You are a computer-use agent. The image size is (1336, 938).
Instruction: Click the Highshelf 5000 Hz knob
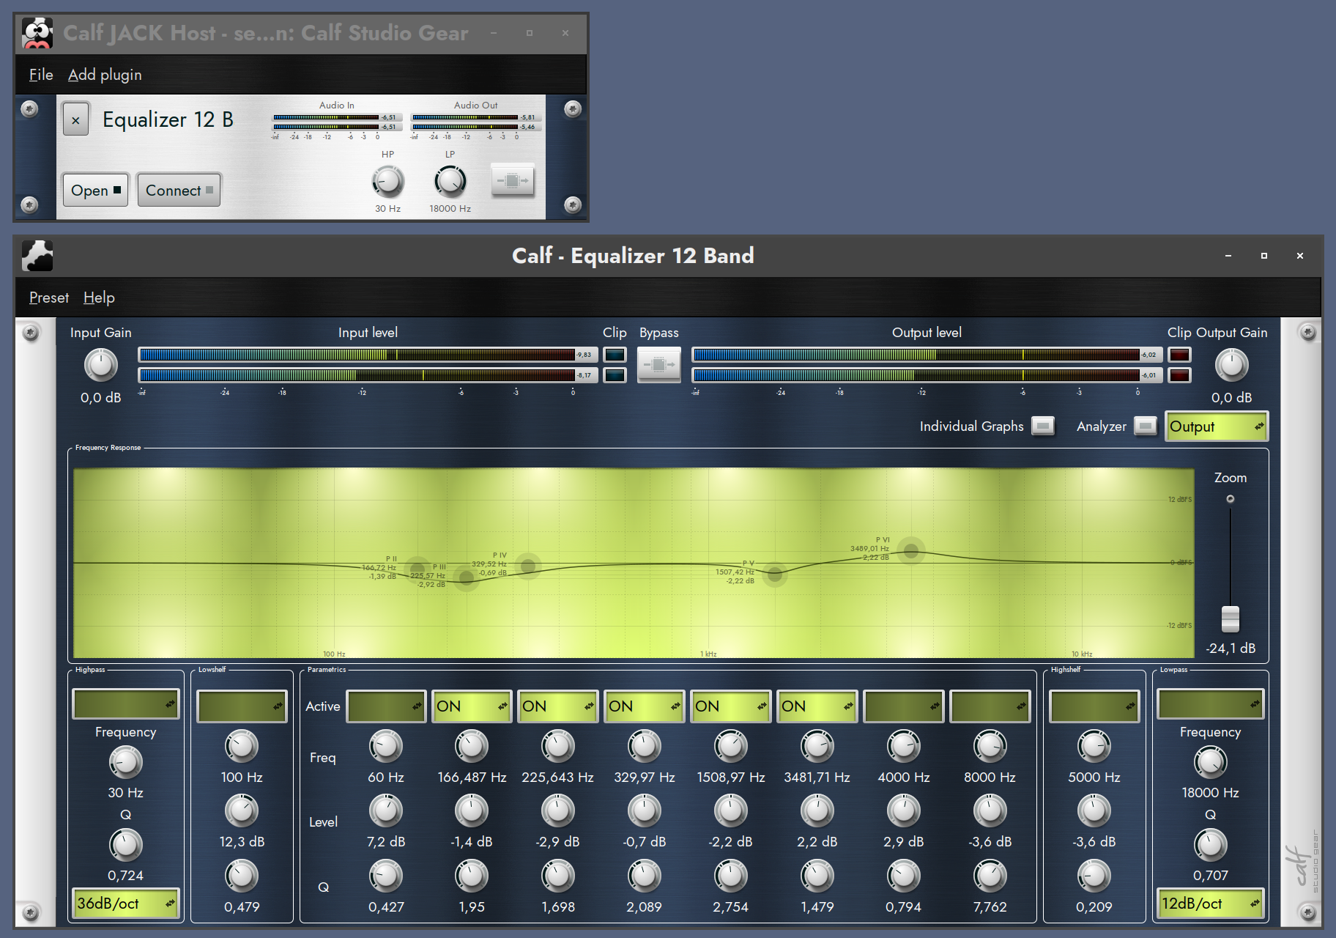1094,747
